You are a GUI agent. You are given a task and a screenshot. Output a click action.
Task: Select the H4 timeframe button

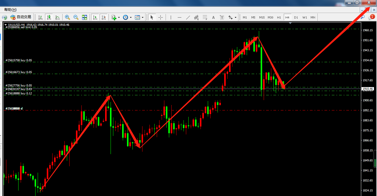click(287, 17)
